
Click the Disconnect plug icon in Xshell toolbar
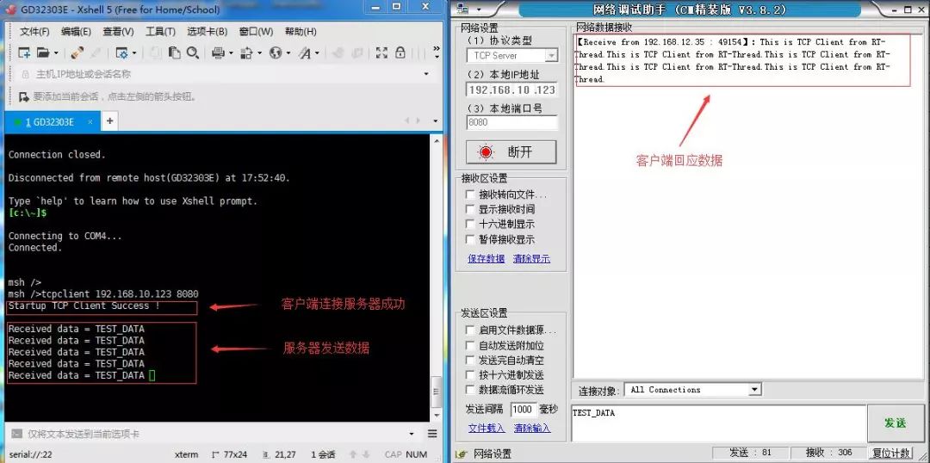pos(77,52)
